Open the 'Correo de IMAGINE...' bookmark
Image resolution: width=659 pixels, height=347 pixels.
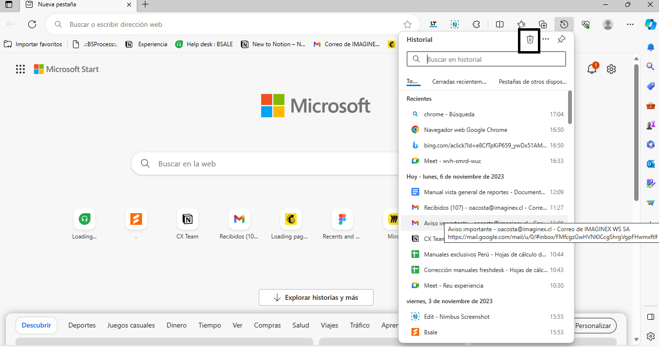[x=347, y=44]
